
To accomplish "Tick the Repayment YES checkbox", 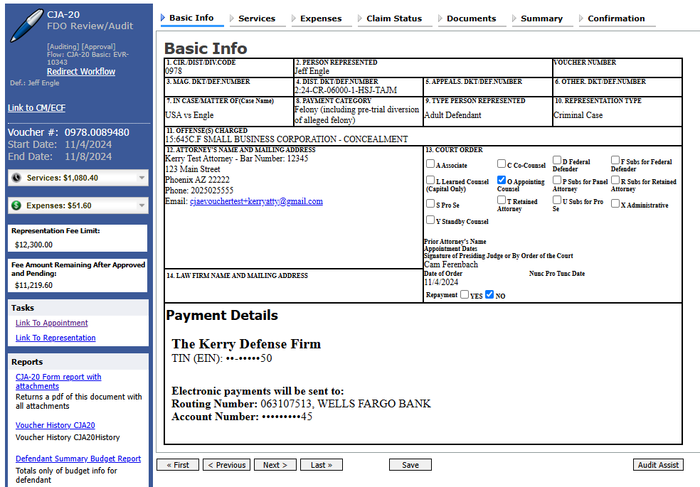I will [x=465, y=294].
